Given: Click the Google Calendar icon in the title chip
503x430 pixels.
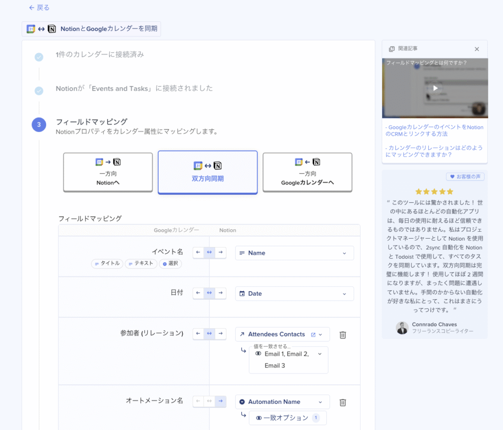Looking at the screenshot, I should coord(30,29).
